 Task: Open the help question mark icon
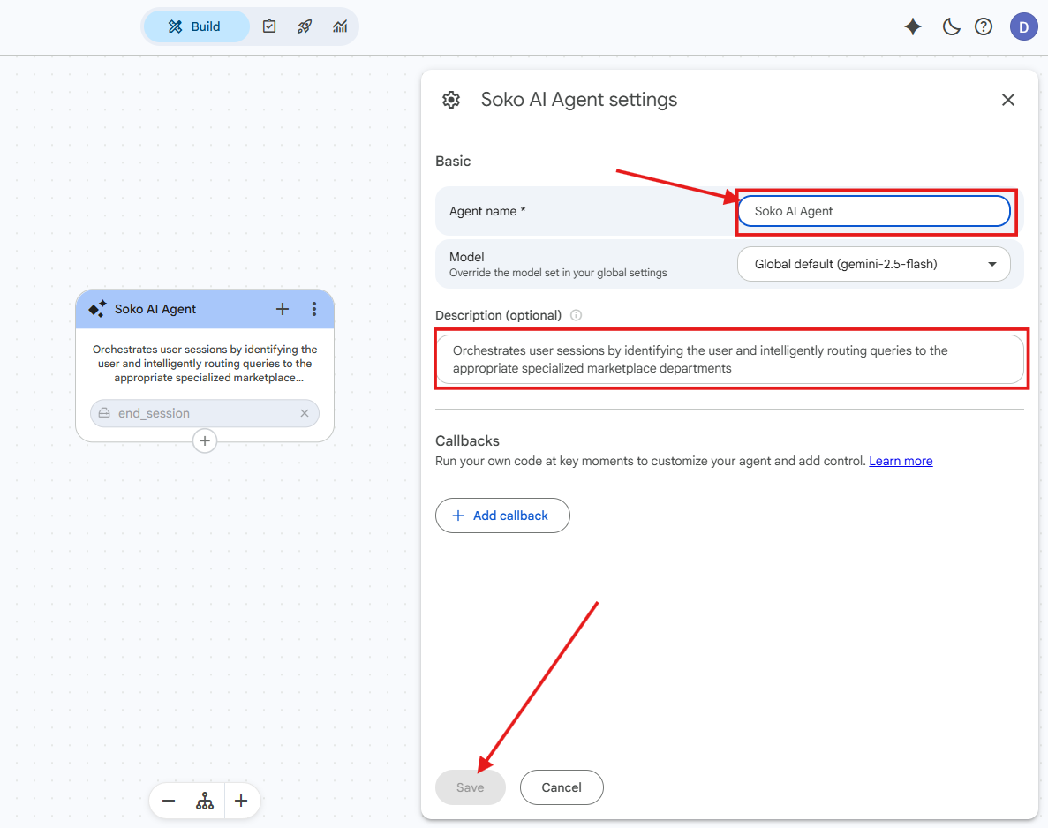(984, 26)
